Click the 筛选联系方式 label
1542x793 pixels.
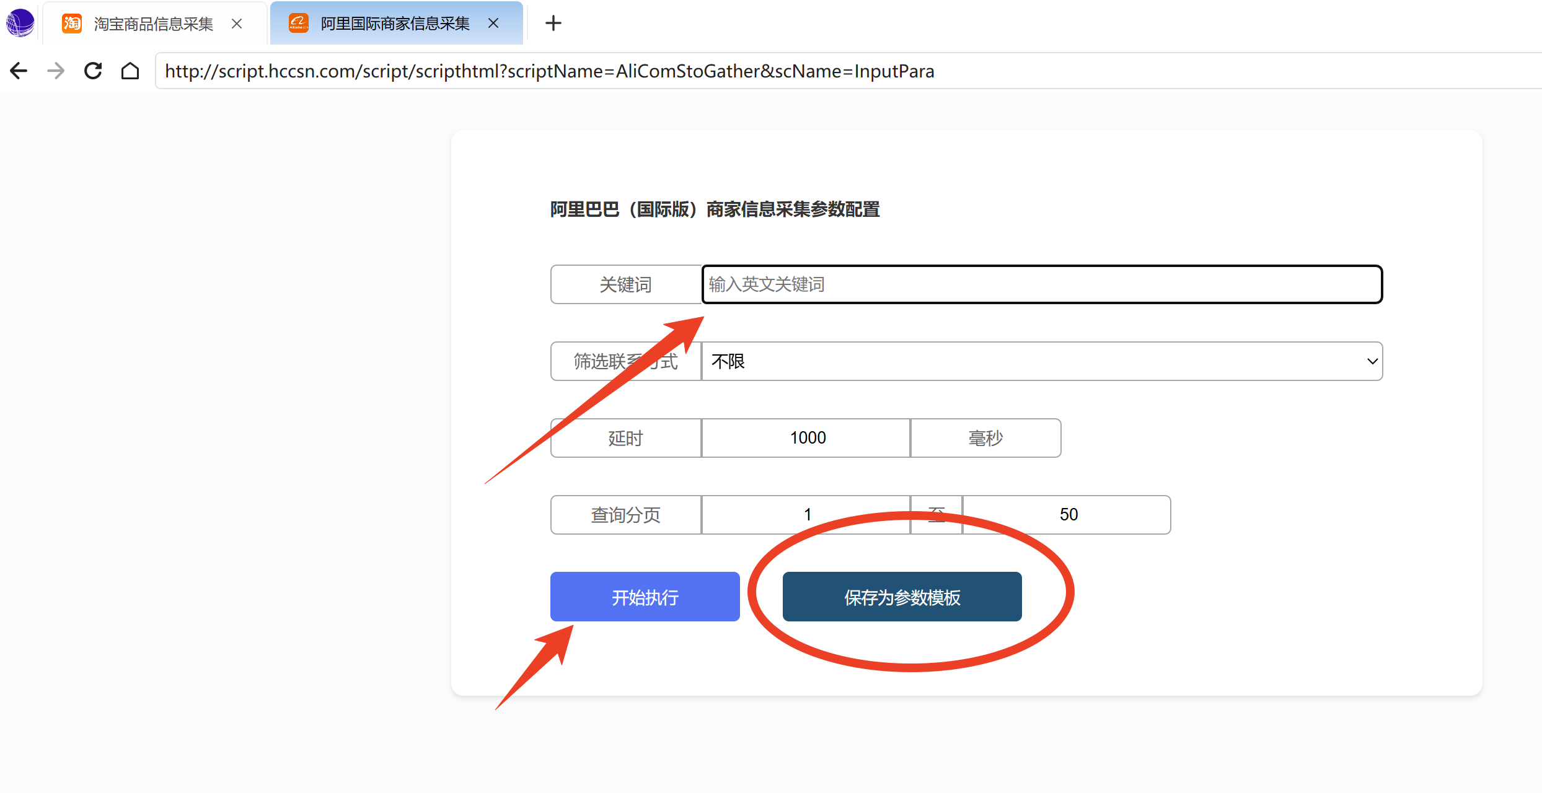click(x=626, y=361)
